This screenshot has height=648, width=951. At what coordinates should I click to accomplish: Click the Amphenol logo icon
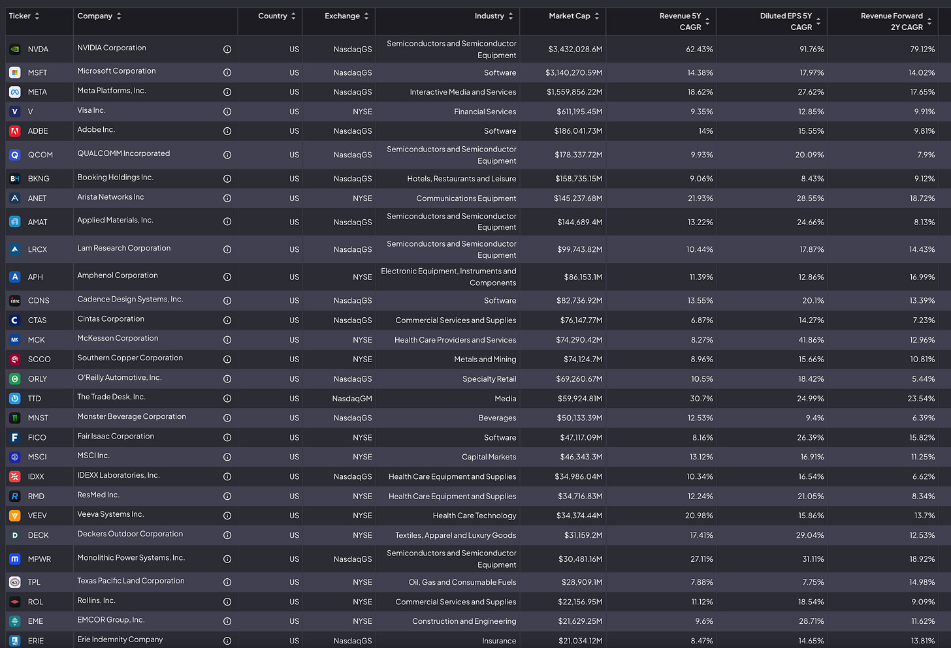click(x=15, y=277)
